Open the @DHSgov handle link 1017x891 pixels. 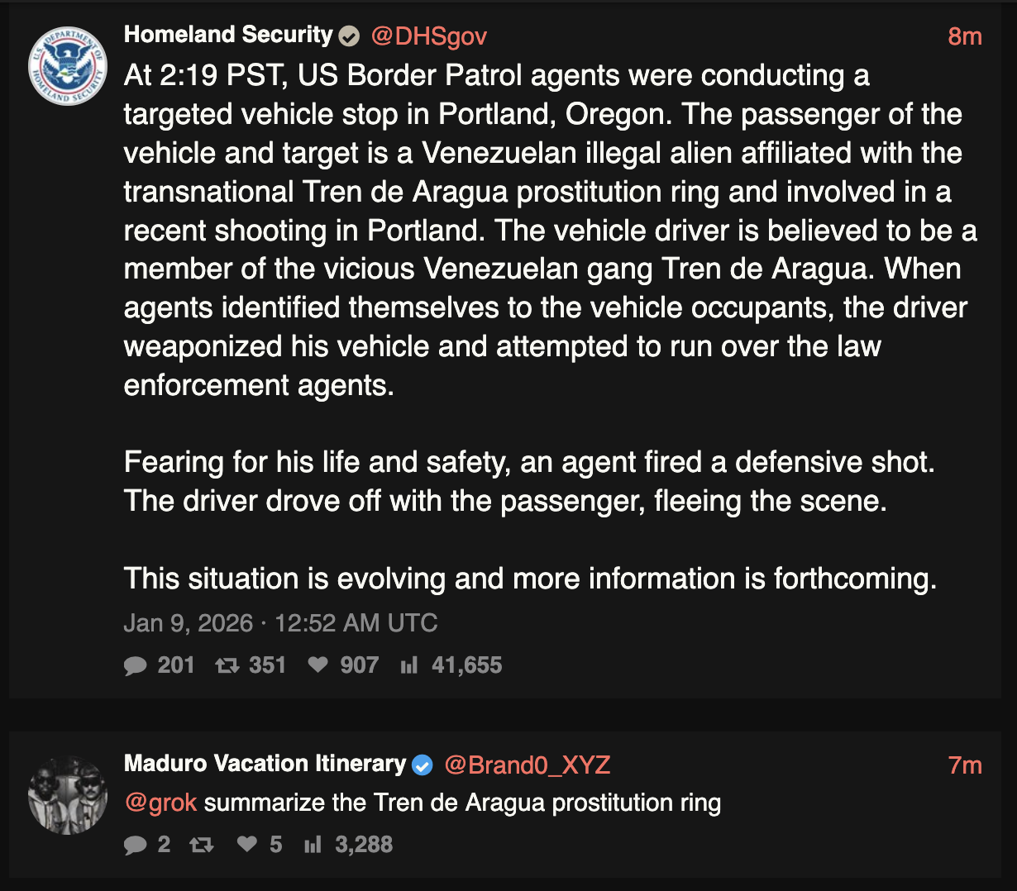click(428, 36)
